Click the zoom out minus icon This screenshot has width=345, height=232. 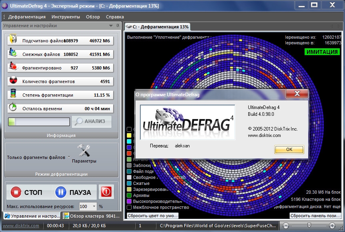(x=285, y=225)
